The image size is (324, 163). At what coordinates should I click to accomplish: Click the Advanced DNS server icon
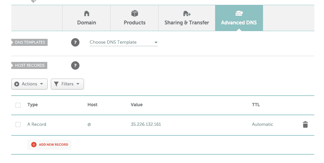coord(239,13)
